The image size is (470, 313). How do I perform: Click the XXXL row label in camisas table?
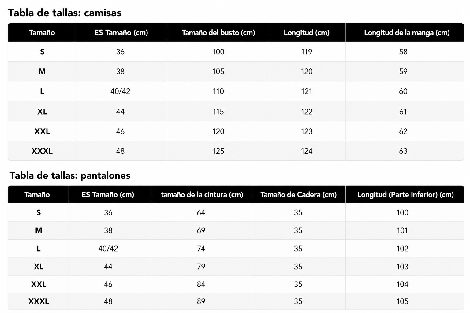[42, 151]
